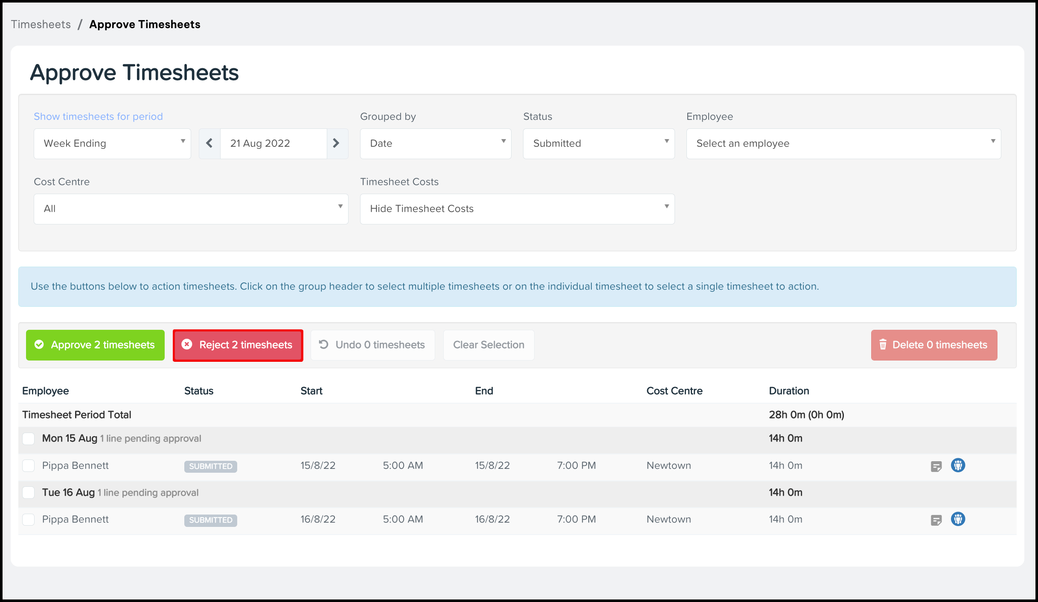Click the Show timesheets for period link
This screenshot has height=602, width=1038.
point(98,116)
